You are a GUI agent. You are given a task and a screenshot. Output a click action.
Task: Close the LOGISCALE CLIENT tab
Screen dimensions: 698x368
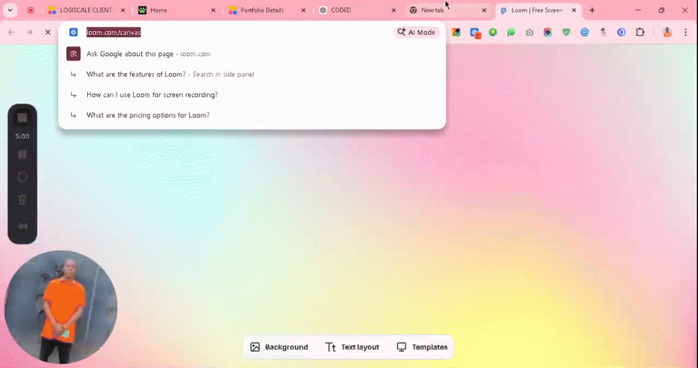[123, 10]
